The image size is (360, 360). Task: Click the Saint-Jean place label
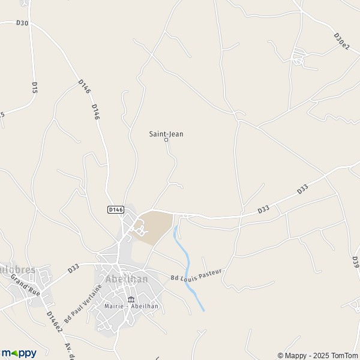click(166, 134)
